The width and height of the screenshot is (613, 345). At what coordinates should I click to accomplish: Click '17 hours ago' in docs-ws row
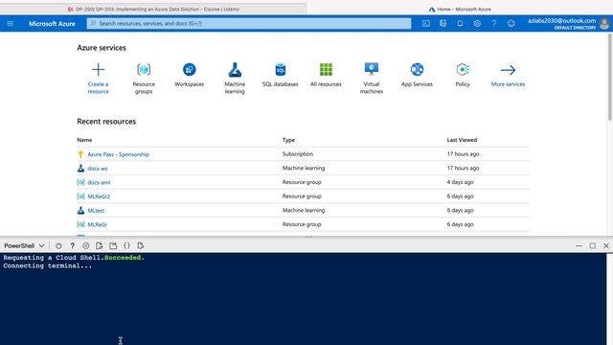[x=463, y=168]
